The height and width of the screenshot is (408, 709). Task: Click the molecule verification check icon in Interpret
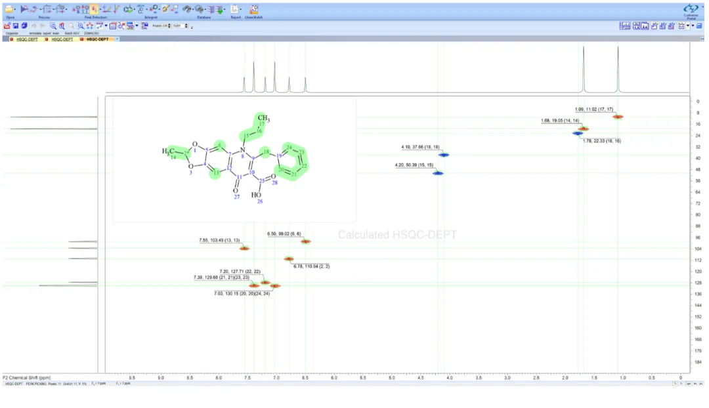129,9
